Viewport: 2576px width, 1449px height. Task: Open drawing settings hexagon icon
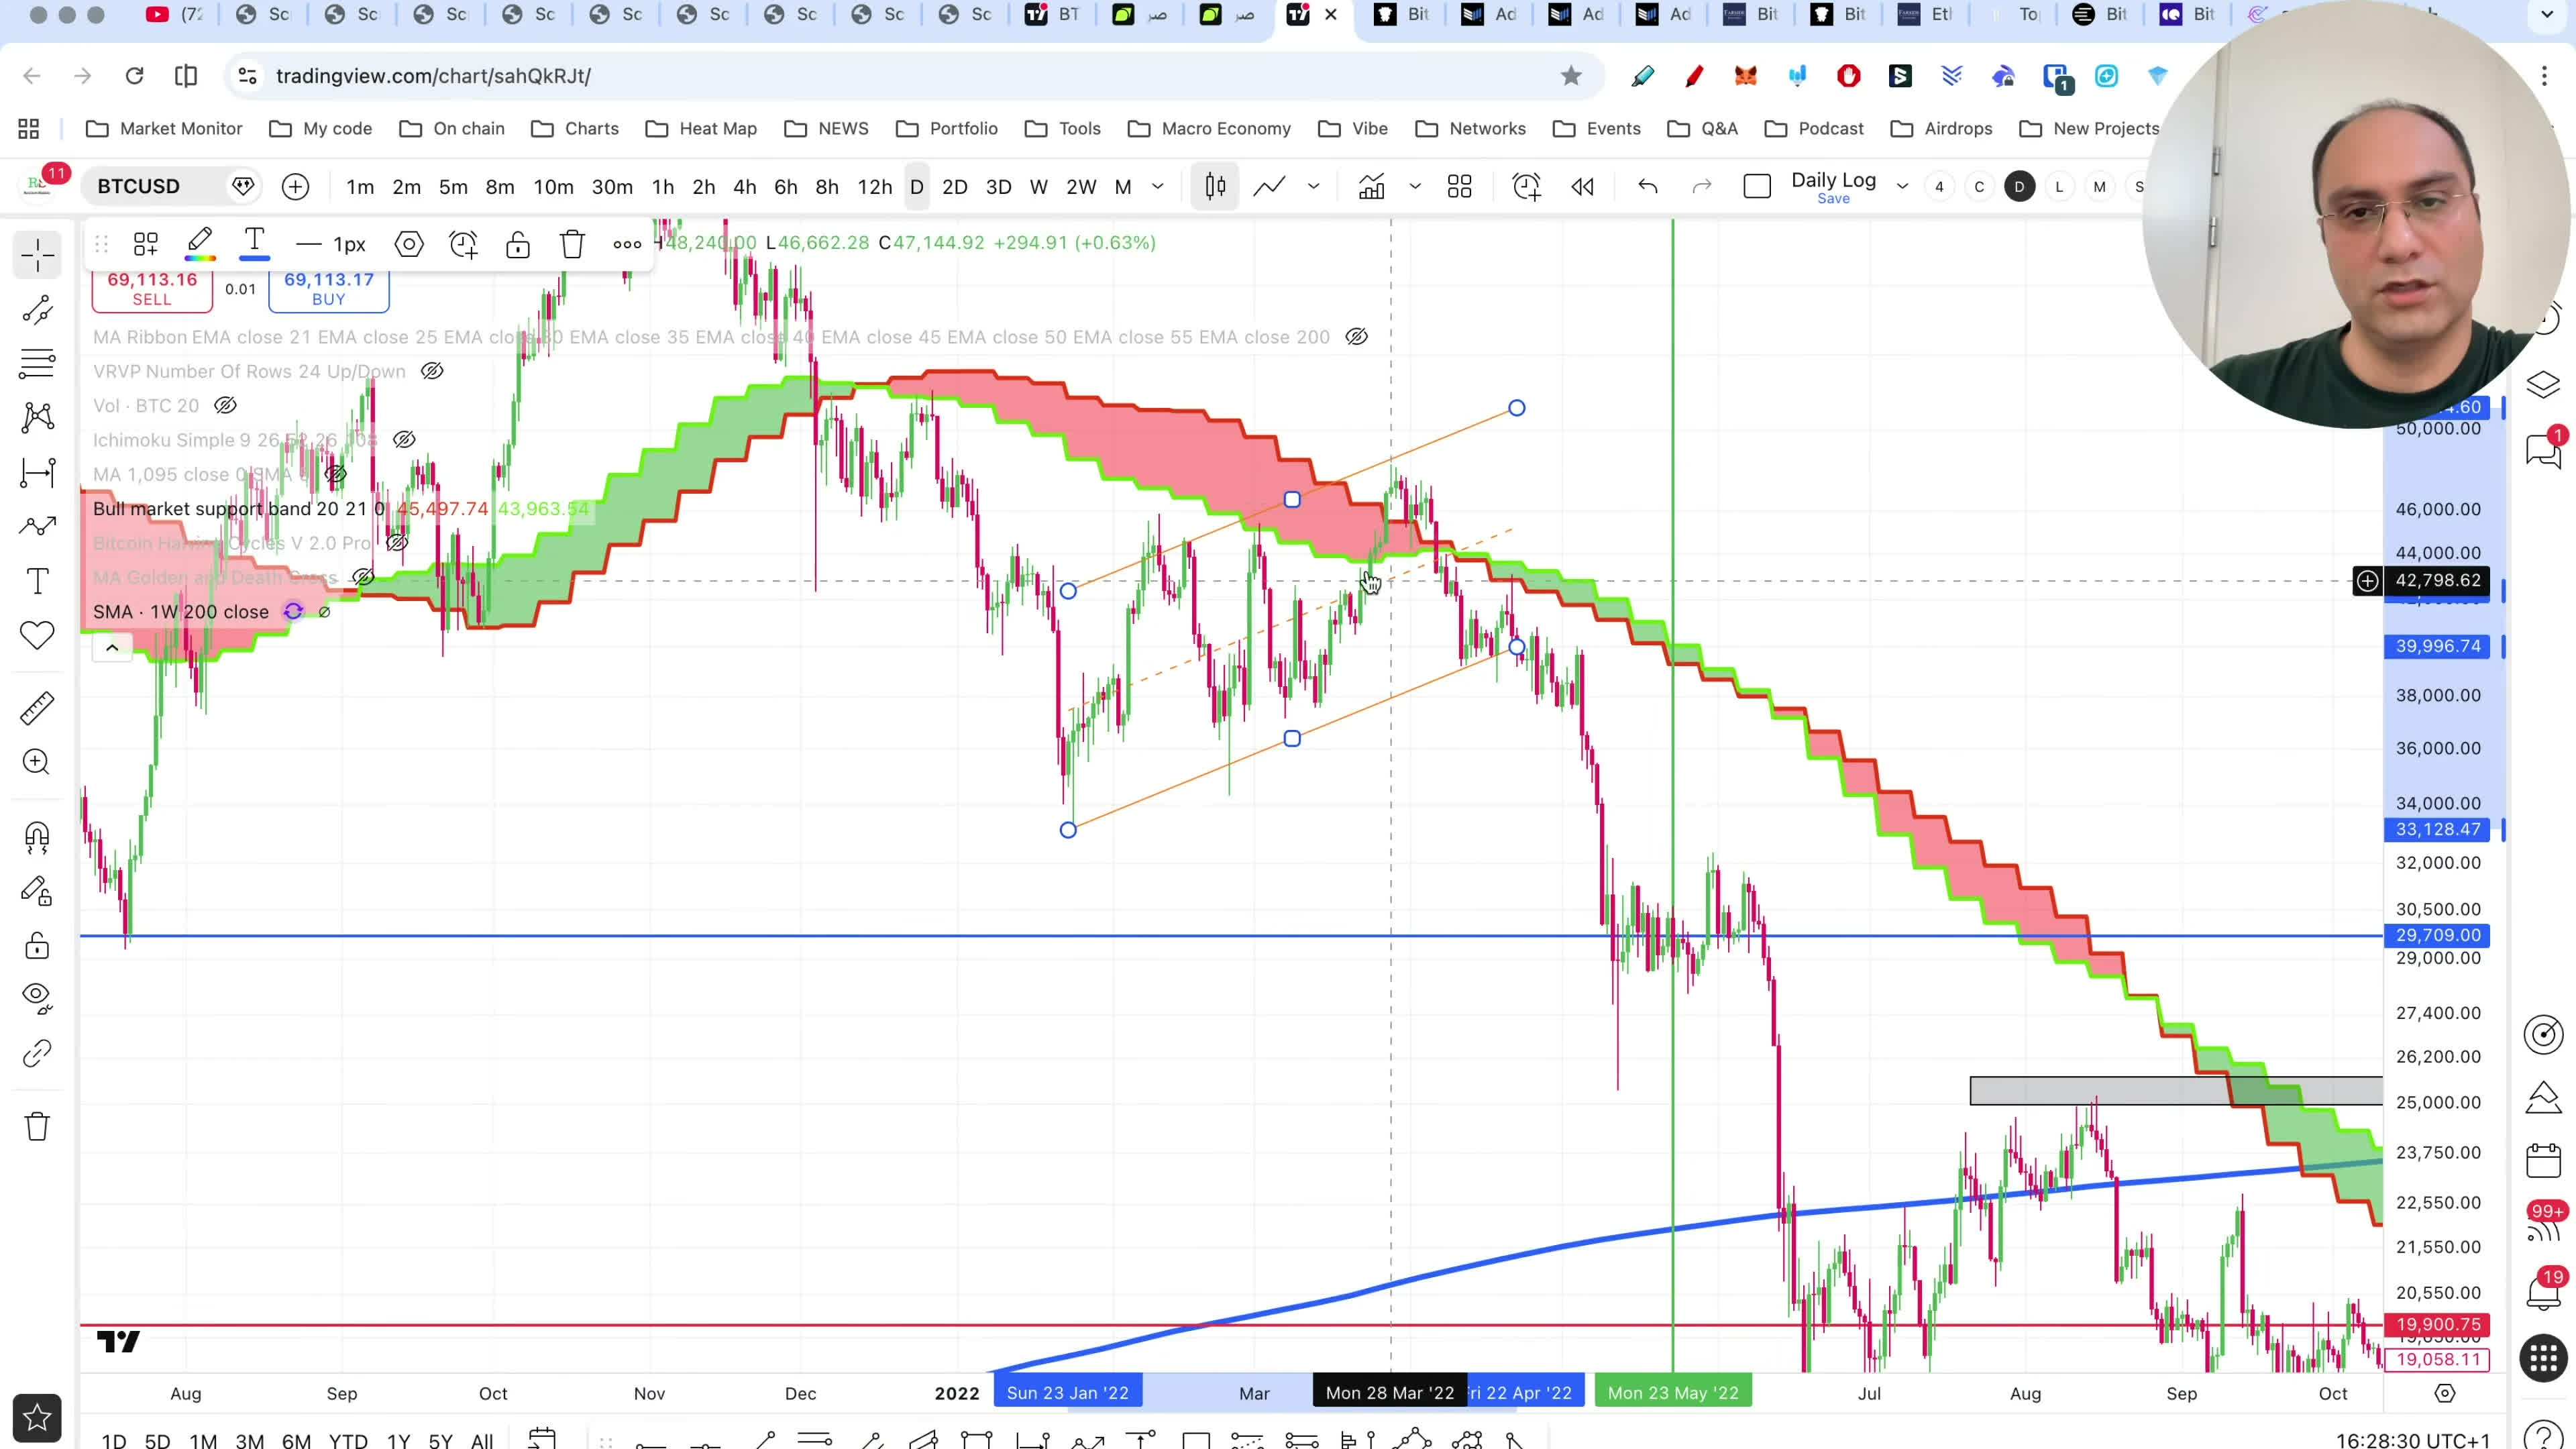coord(409,244)
